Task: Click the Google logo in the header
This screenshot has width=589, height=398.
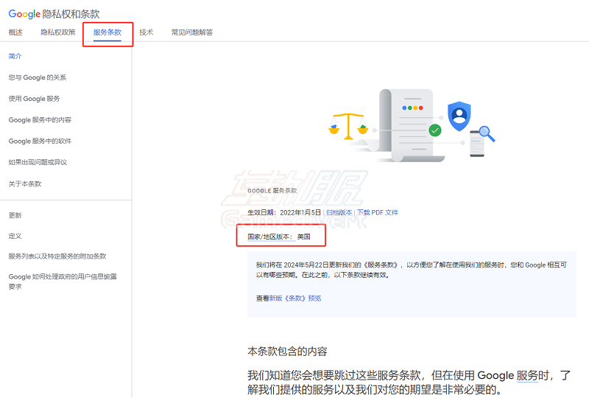Action: click(x=24, y=14)
